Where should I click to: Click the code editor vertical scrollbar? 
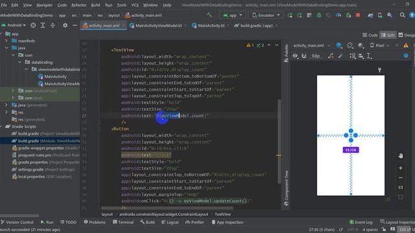click(x=279, y=142)
